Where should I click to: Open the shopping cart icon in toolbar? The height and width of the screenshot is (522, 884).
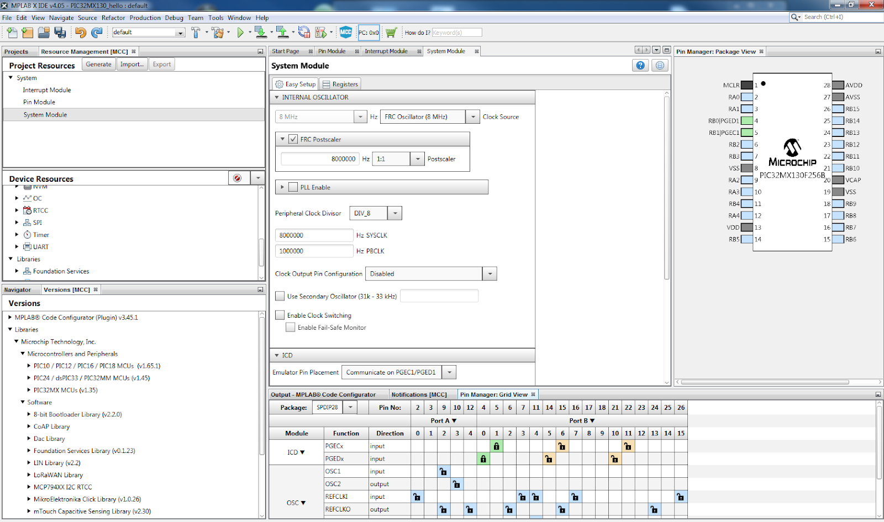(x=391, y=33)
